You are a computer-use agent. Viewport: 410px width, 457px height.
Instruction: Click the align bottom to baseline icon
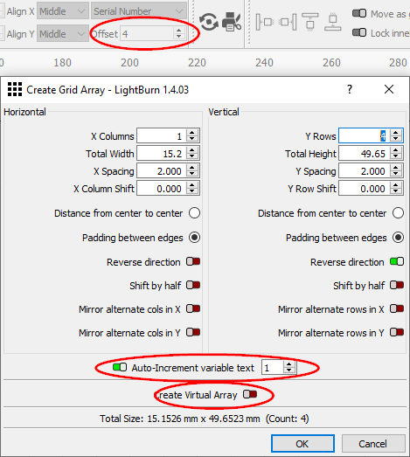coord(333,22)
